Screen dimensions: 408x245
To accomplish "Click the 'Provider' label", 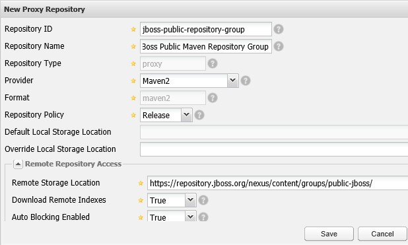I will tap(19, 80).
